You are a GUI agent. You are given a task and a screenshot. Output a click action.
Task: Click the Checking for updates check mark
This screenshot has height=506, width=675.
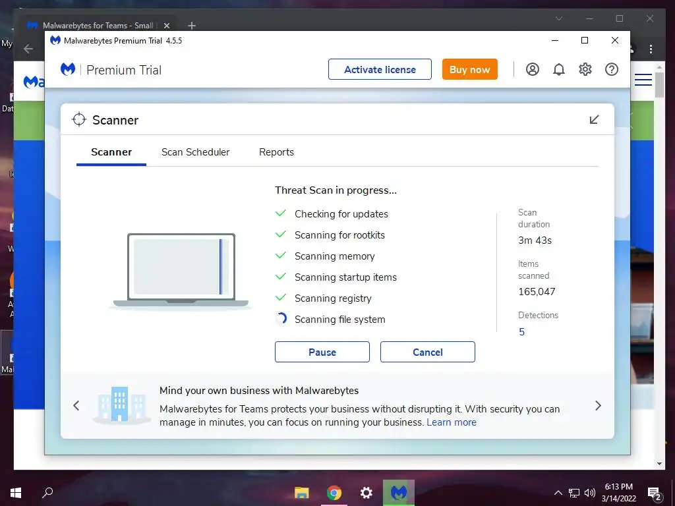tap(281, 213)
